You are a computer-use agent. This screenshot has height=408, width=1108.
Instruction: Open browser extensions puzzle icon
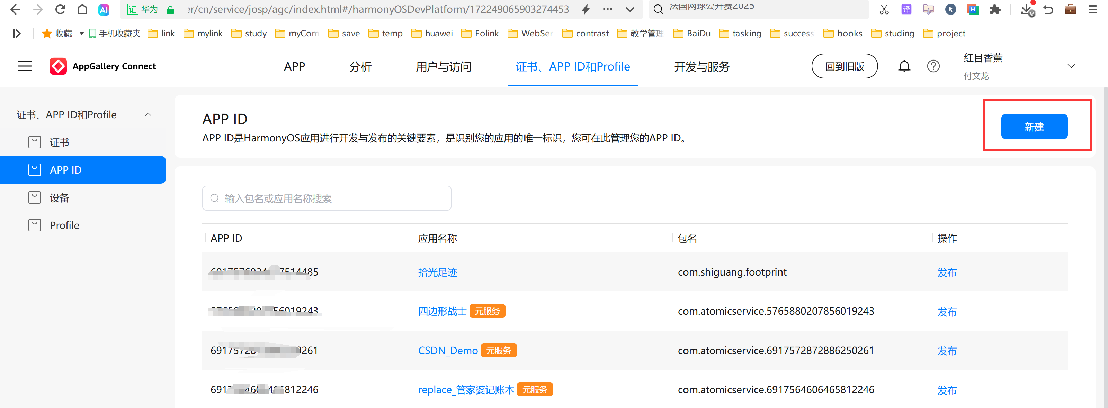pos(995,9)
